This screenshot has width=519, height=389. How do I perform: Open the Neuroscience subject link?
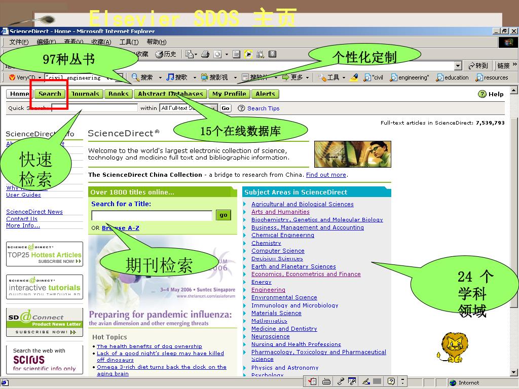[x=271, y=336]
